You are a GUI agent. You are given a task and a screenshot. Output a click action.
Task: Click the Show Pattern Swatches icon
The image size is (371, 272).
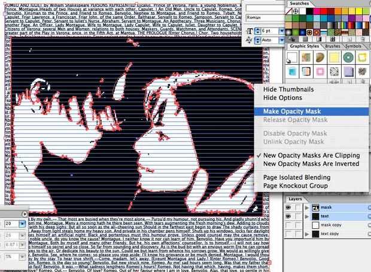pyautogui.click(x=333, y=40)
